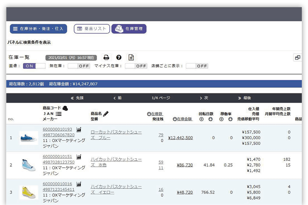Open help via question mark icon
The image size is (308, 205).
[x=119, y=57]
